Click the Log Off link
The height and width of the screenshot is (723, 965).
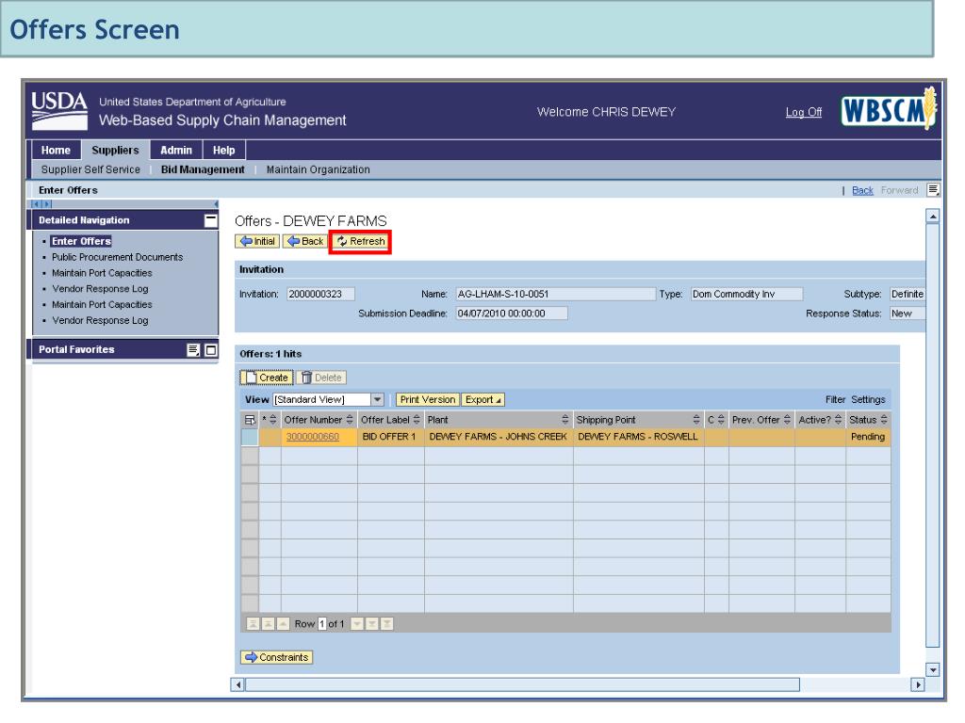tap(804, 112)
